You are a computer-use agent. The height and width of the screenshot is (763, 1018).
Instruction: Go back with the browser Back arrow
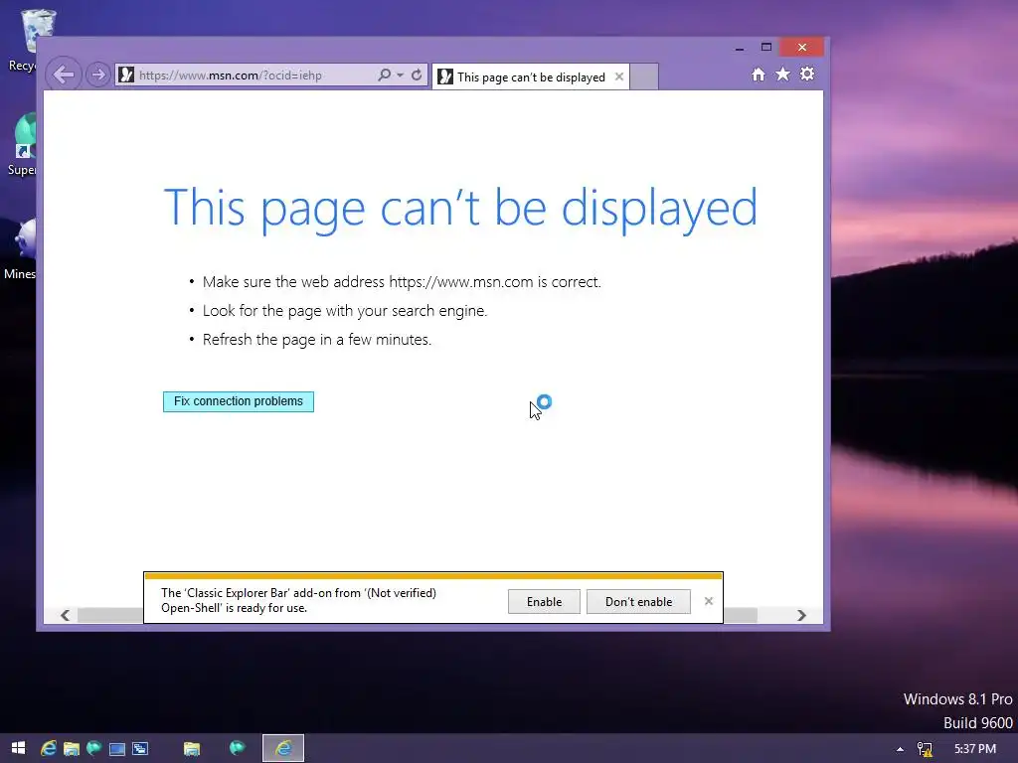64,75
